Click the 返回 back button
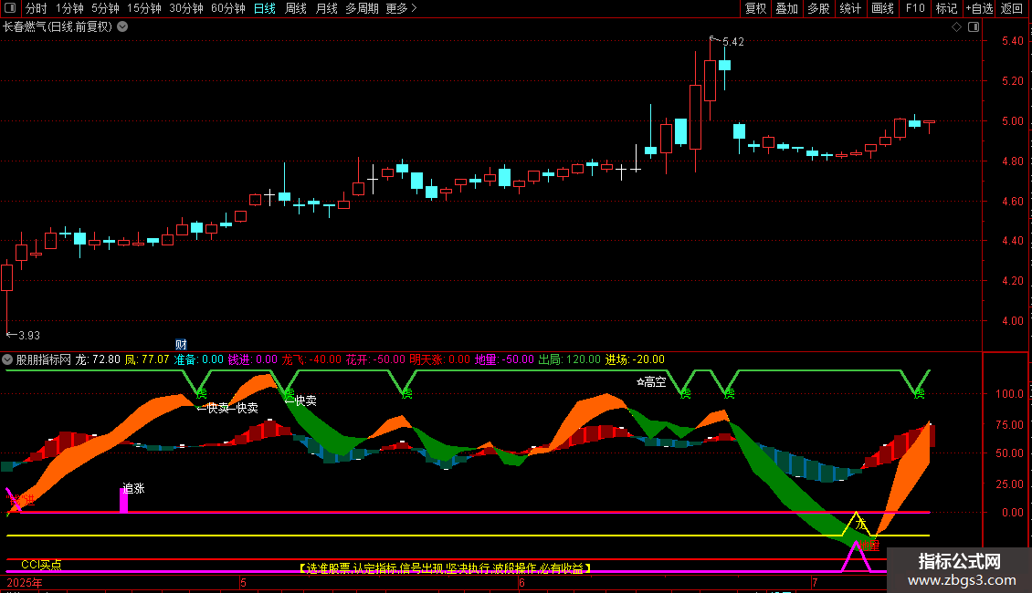1032x593 pixels. (1012, 8)
